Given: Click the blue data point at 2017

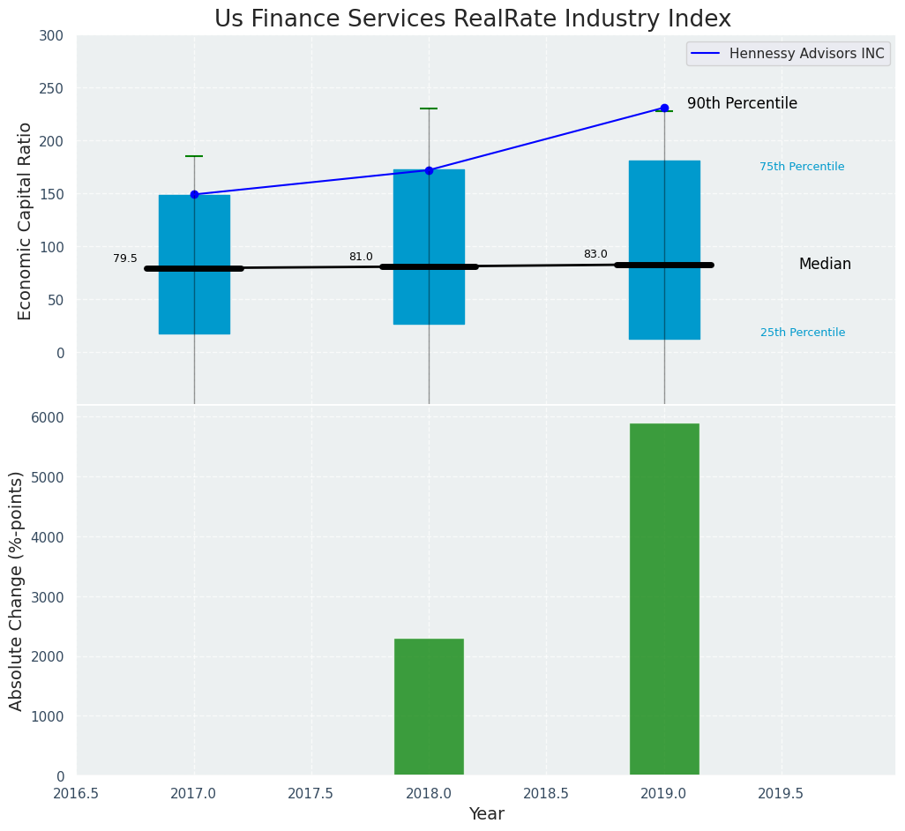Looking at the screenshot, I should [194, 194].
